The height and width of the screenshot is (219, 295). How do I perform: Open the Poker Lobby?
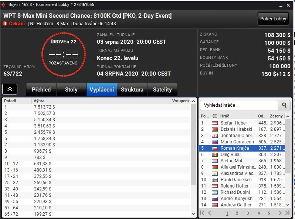(x=273, y=19)
